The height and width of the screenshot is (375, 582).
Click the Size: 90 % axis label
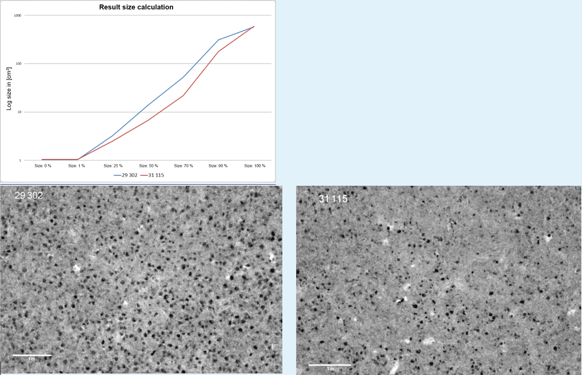(x=218, y=166)
